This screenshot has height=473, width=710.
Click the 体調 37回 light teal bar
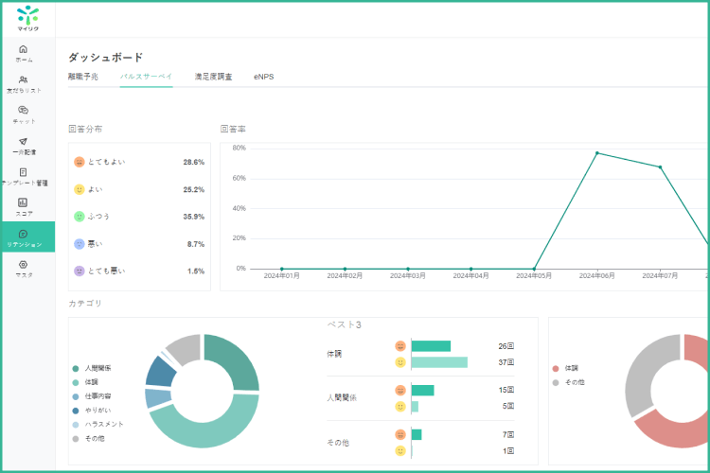[439, 362]
